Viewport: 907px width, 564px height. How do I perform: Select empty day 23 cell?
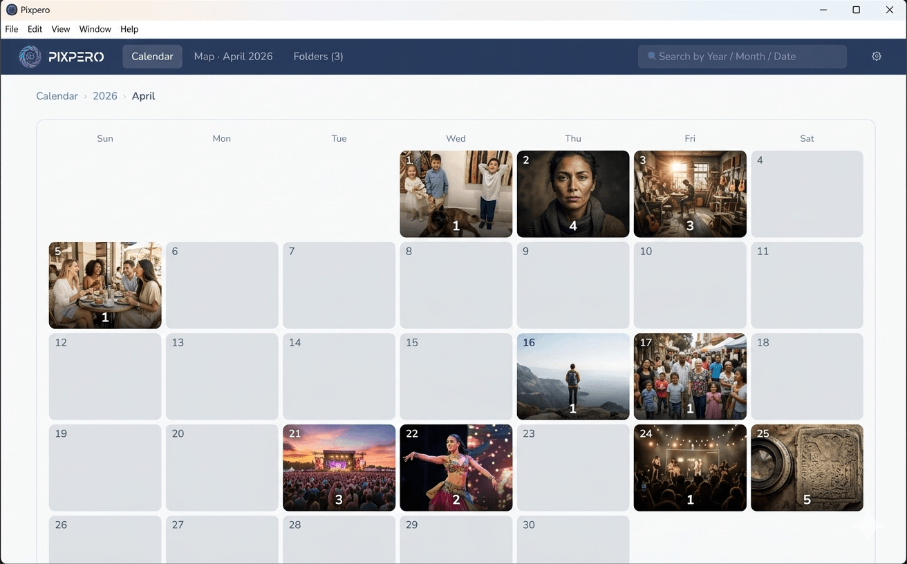pyautogui.click(x=573, y=468)
